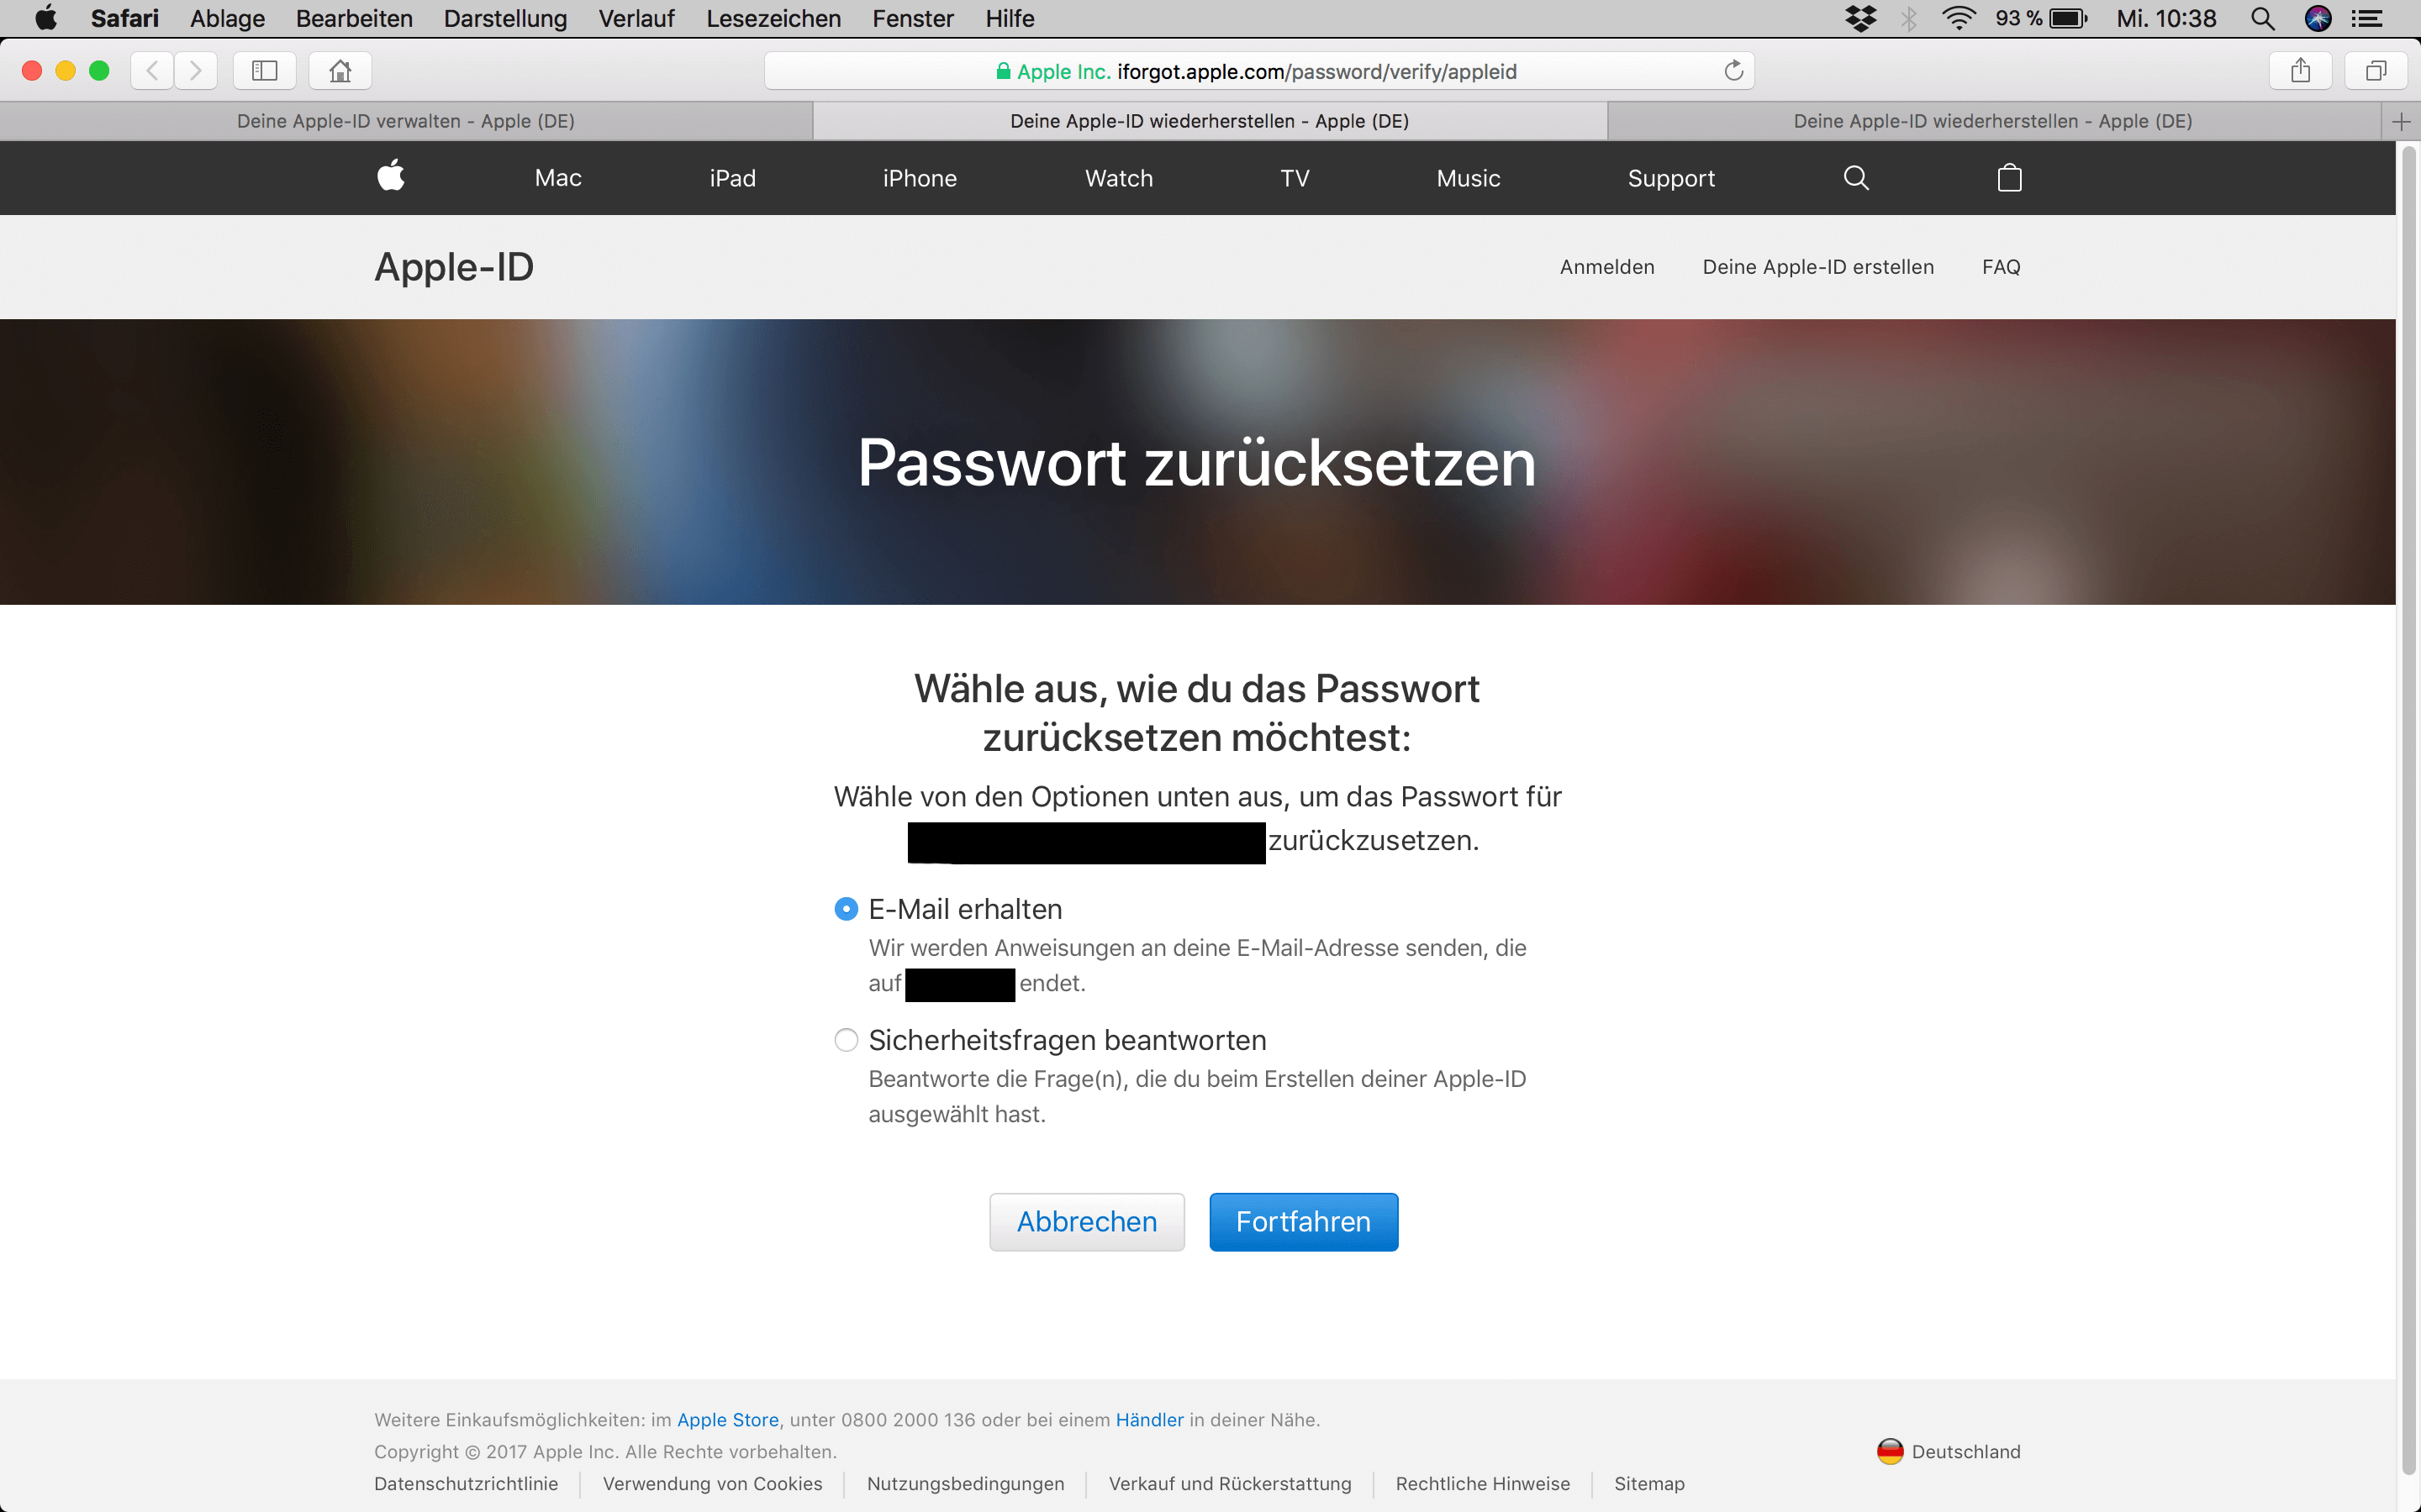Open the Deutschland region selector

pyautogui.click(x=1949, y=1451)
